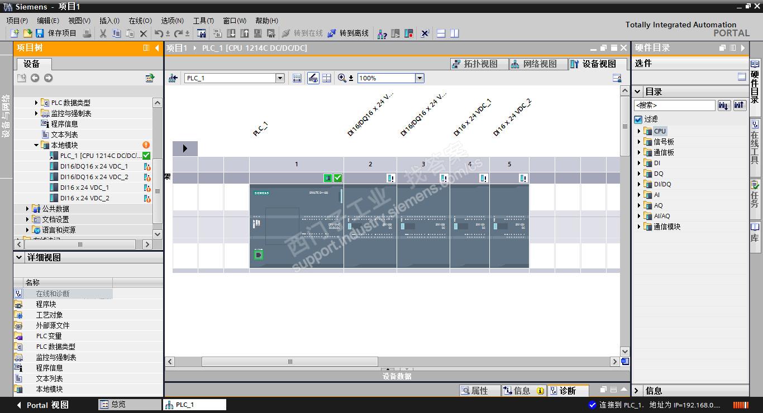Image resolution: width=763 pixels, height=413 pixels.
Task: Collapse the 详细视图 panel
Action: pyautogui.click(x=18, y=257)
